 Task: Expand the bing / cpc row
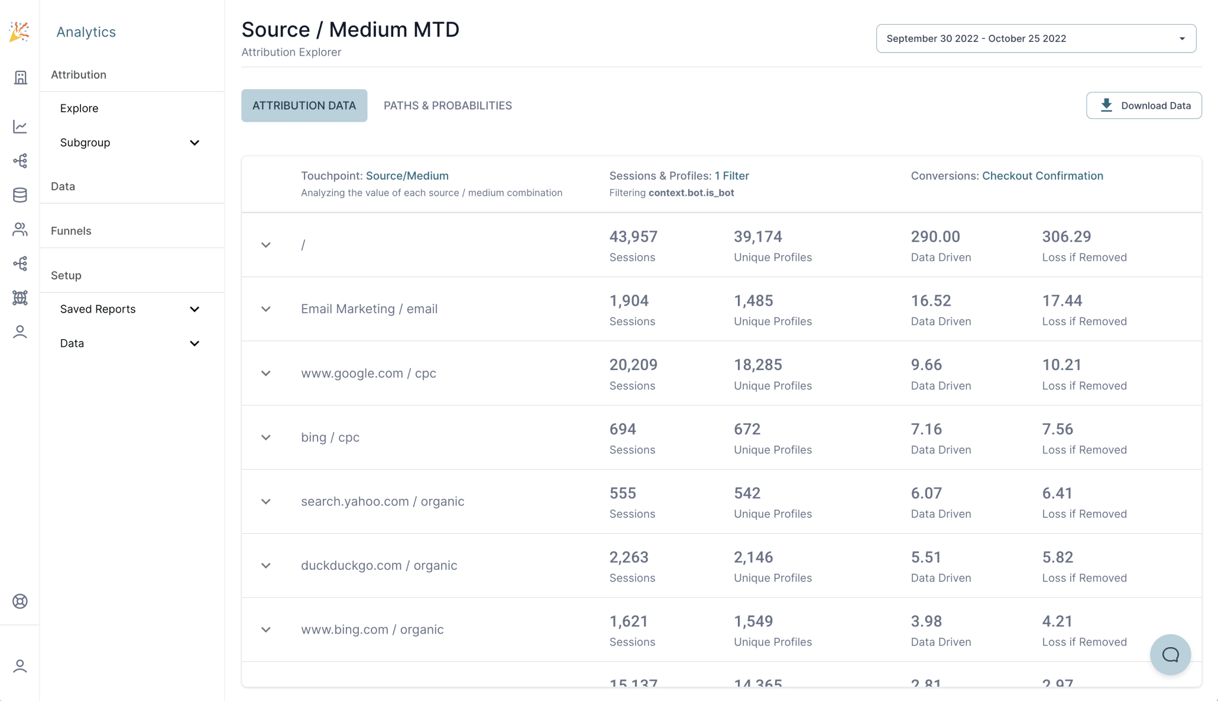point(266,437)
